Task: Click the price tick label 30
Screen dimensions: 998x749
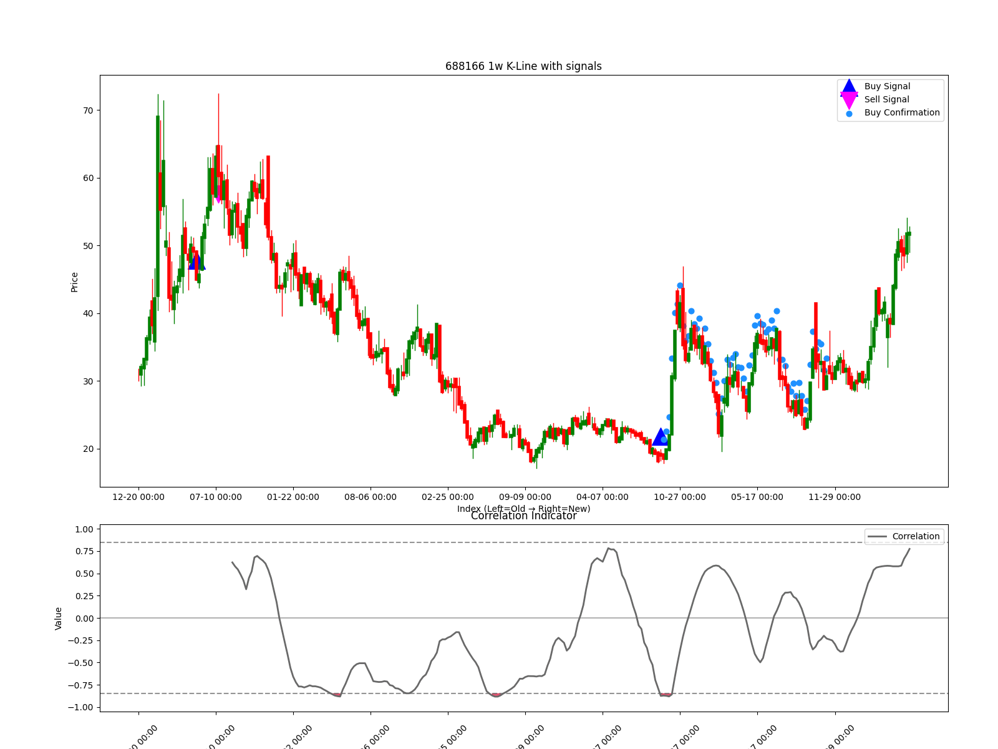Action: [x=88, y=381]
